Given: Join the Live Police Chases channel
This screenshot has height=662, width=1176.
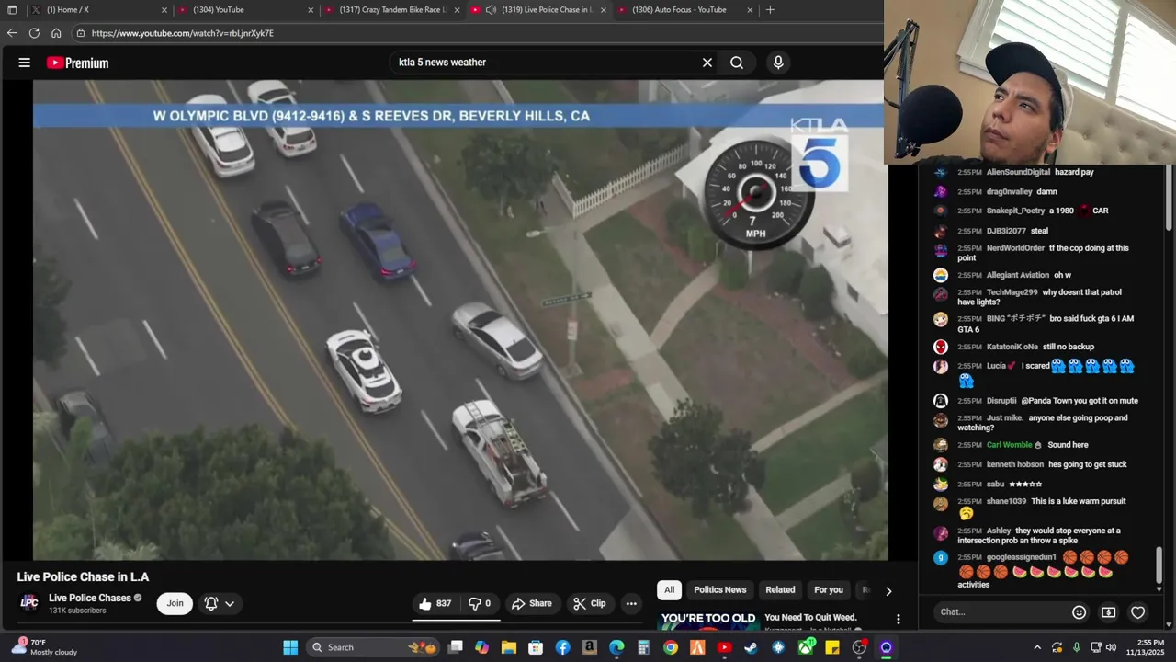Looking at the screenshot, I should tap(175, 603).
